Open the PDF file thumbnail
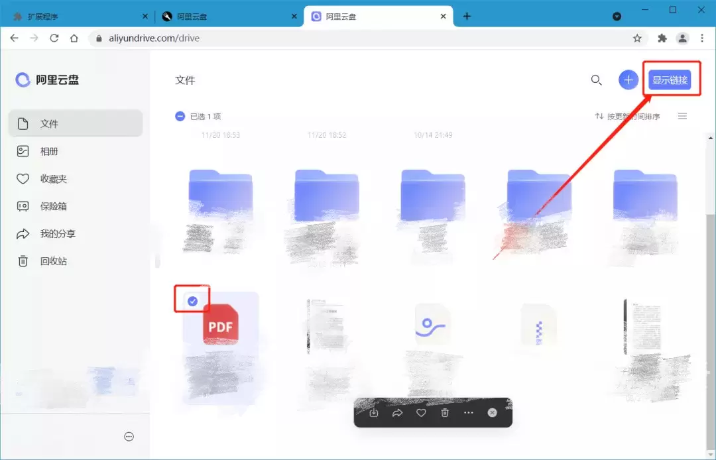 pos(221,324)
